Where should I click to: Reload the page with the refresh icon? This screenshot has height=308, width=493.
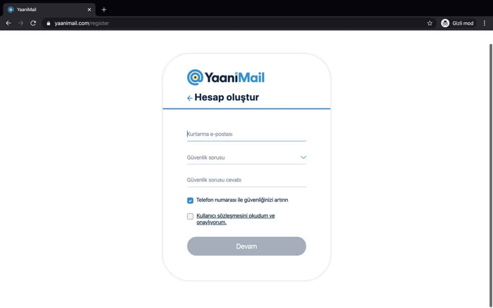(33, 23)
